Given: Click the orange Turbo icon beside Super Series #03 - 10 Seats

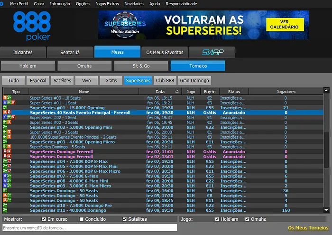Looking at the screenshot, I should 5,98.
